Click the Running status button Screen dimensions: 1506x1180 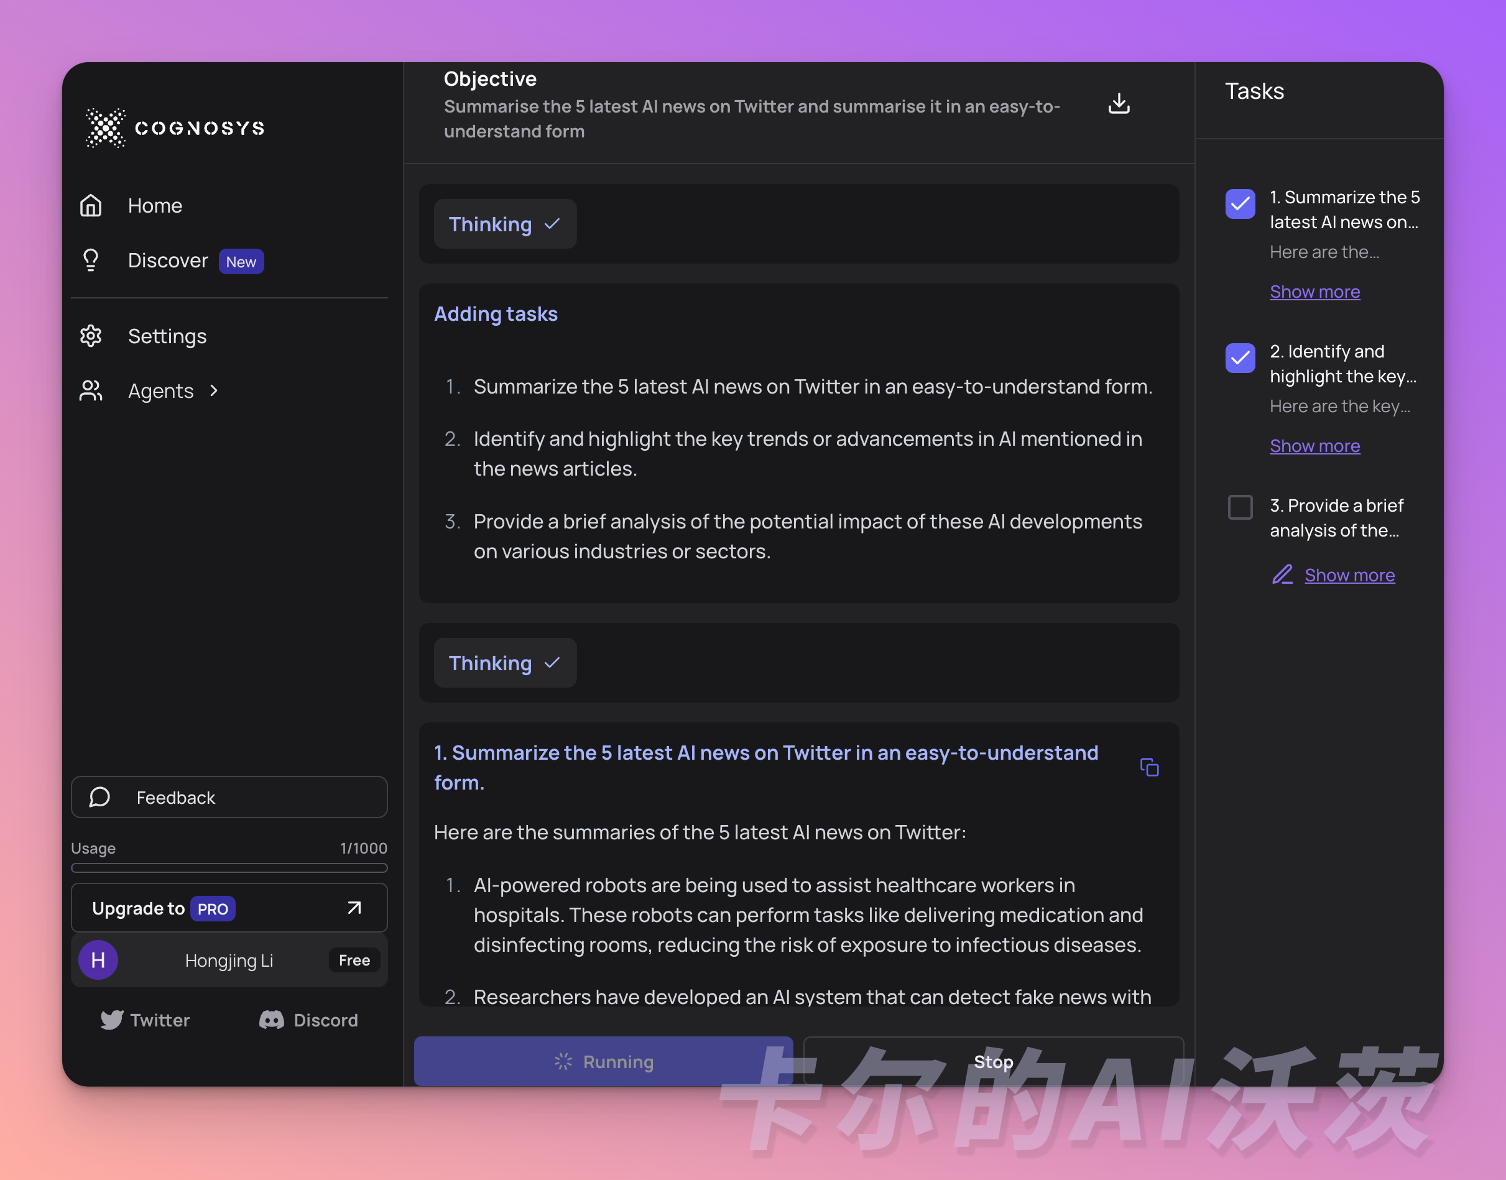603,1061
